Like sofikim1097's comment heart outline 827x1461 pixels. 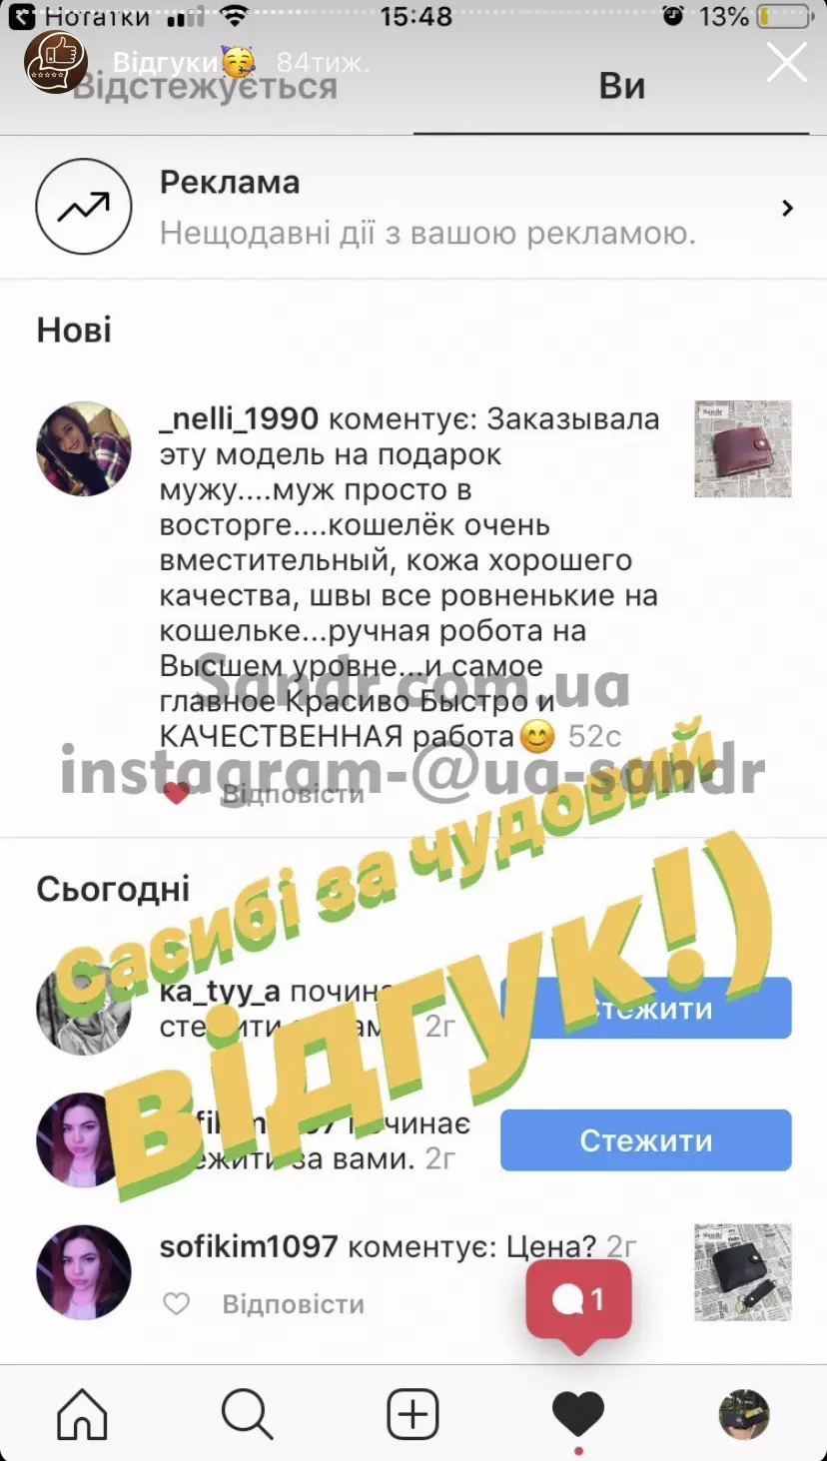click(x=177, y=1303)
